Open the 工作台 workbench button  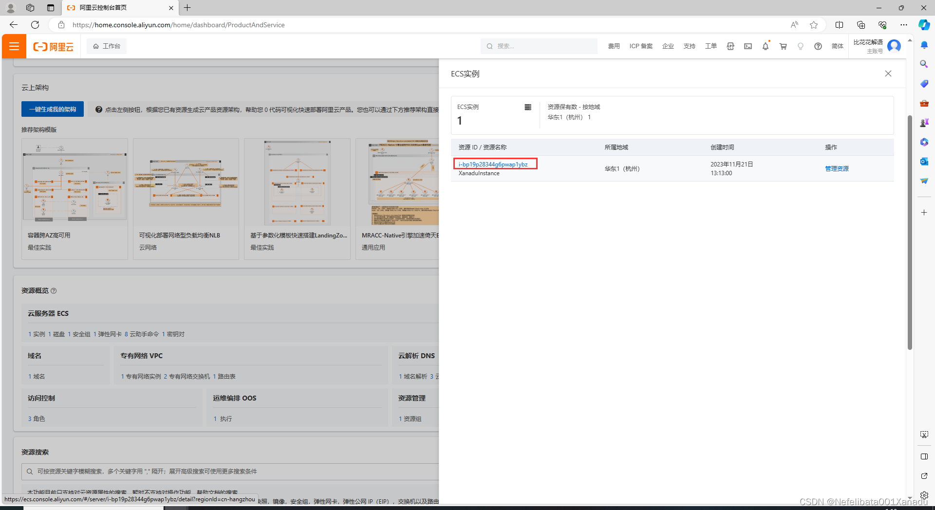coord(107,46)
